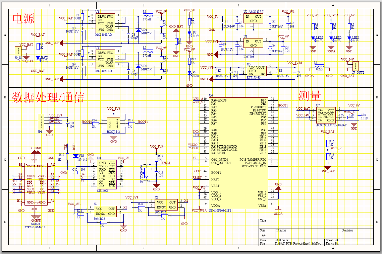Click the JP_OUT1 output connector
The height and width of the screenshot is (254, 382).
click(x=356, y=66)
